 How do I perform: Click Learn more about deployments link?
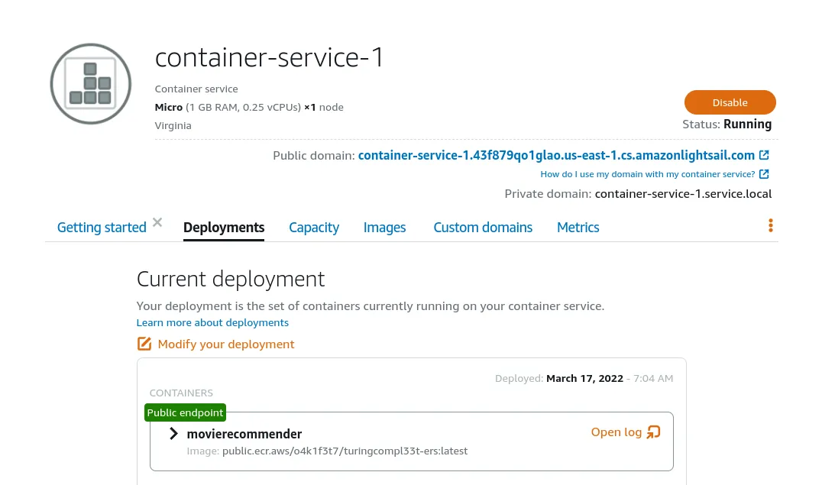[212, 322]
